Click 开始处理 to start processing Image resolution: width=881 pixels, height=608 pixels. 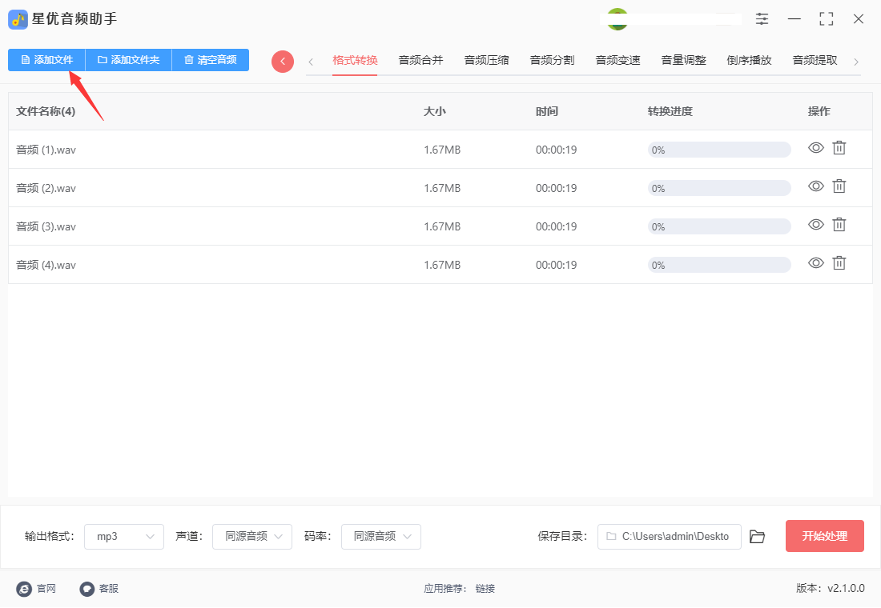[825, 536]
